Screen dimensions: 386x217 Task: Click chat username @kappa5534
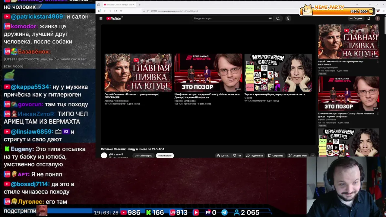[x=31, y=87]
